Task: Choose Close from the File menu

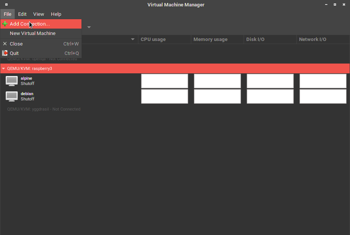Action: [41, 44]
